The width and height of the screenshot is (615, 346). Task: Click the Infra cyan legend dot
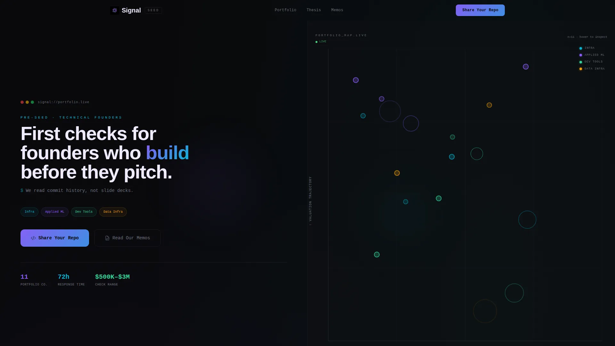coord(581,48)
